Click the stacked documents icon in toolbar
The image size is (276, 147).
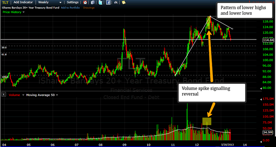coord(92,2)
